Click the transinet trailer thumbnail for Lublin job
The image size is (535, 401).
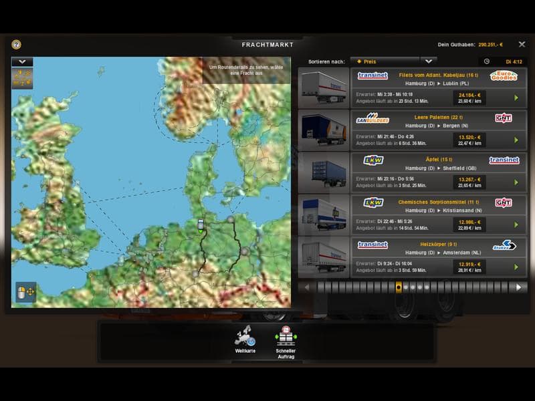[324, 88]
